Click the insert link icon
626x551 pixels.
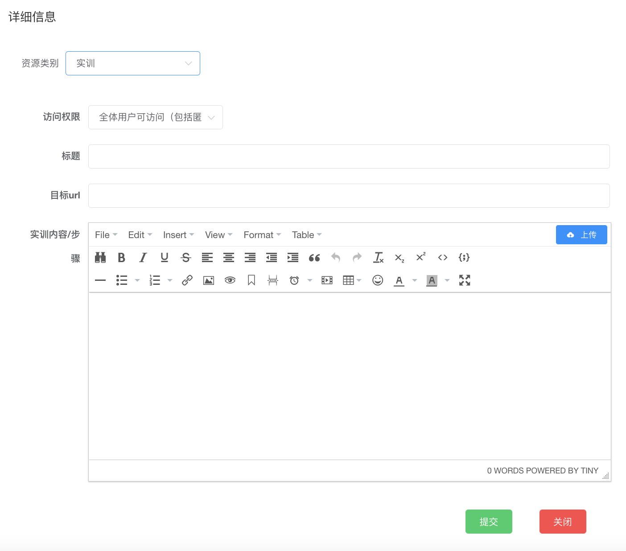tap(187, 280)
